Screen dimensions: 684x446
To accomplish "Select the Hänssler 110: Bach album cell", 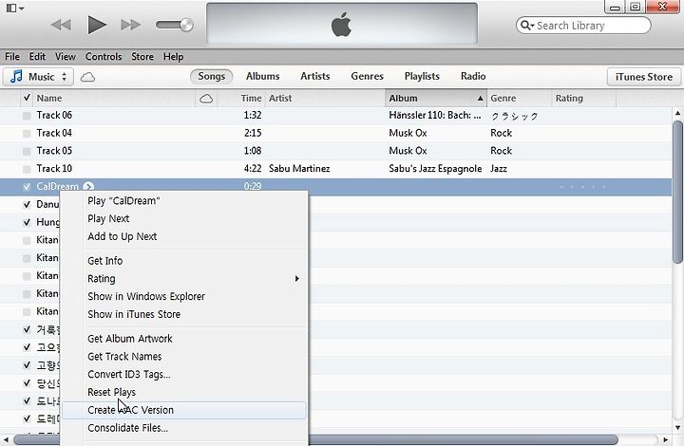I will click(435, 116).
